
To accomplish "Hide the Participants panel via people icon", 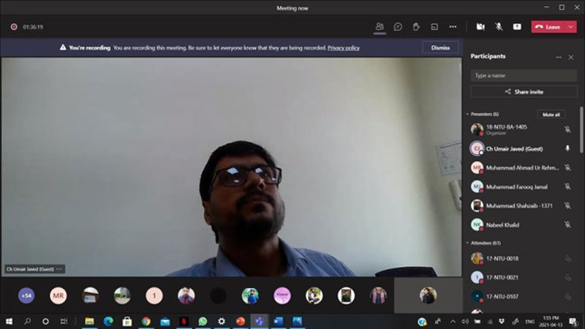I will pos(380,26).
